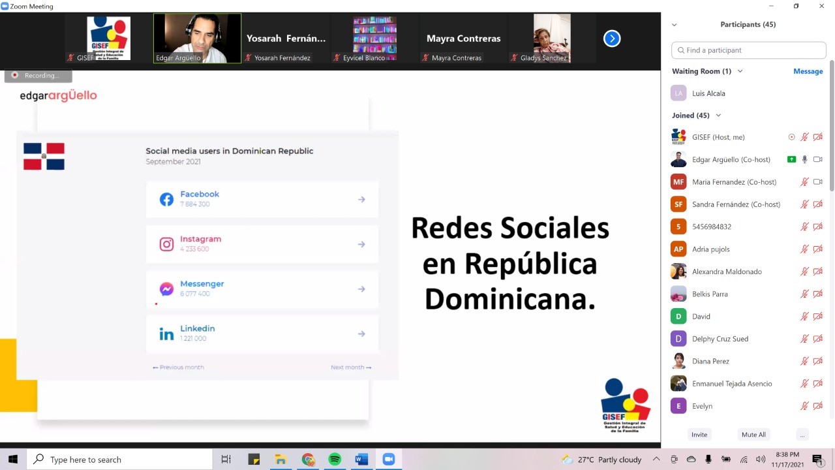Open Word from taskbar
The image size is (835, 470).
pos(361,460)
